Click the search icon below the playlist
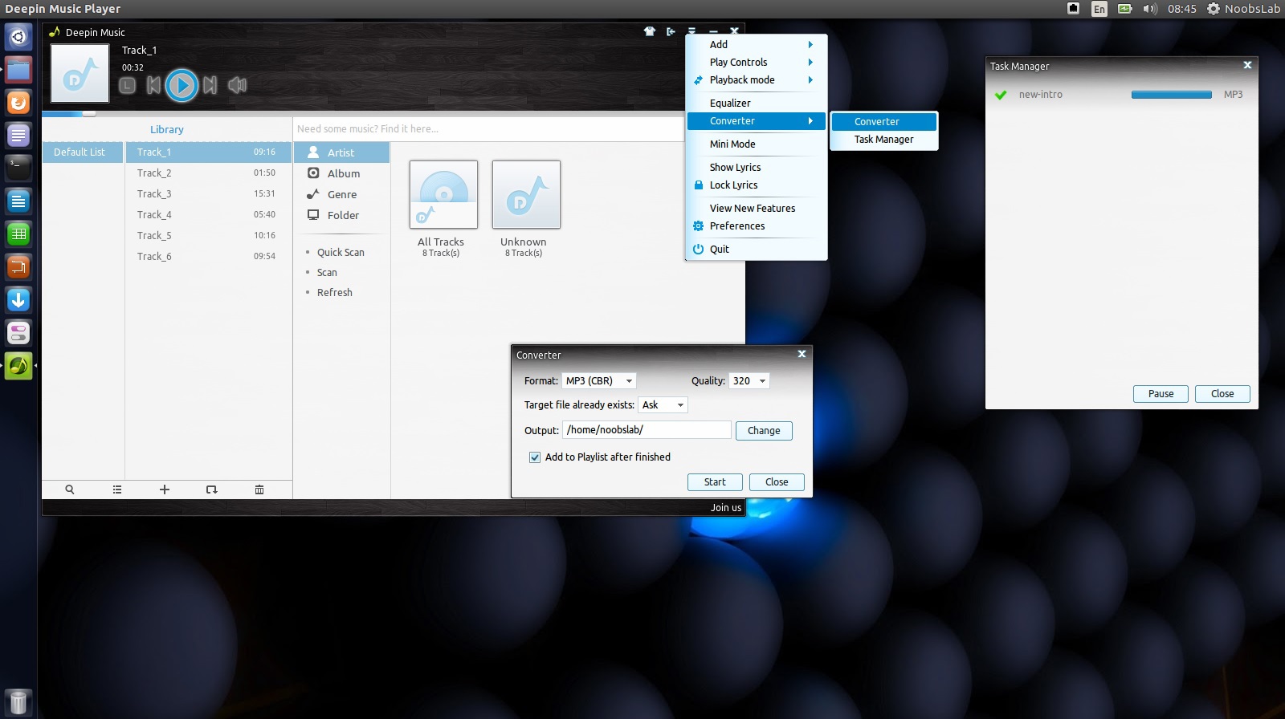The height and width of the screenshot is (719, 1285). point(70,489)
